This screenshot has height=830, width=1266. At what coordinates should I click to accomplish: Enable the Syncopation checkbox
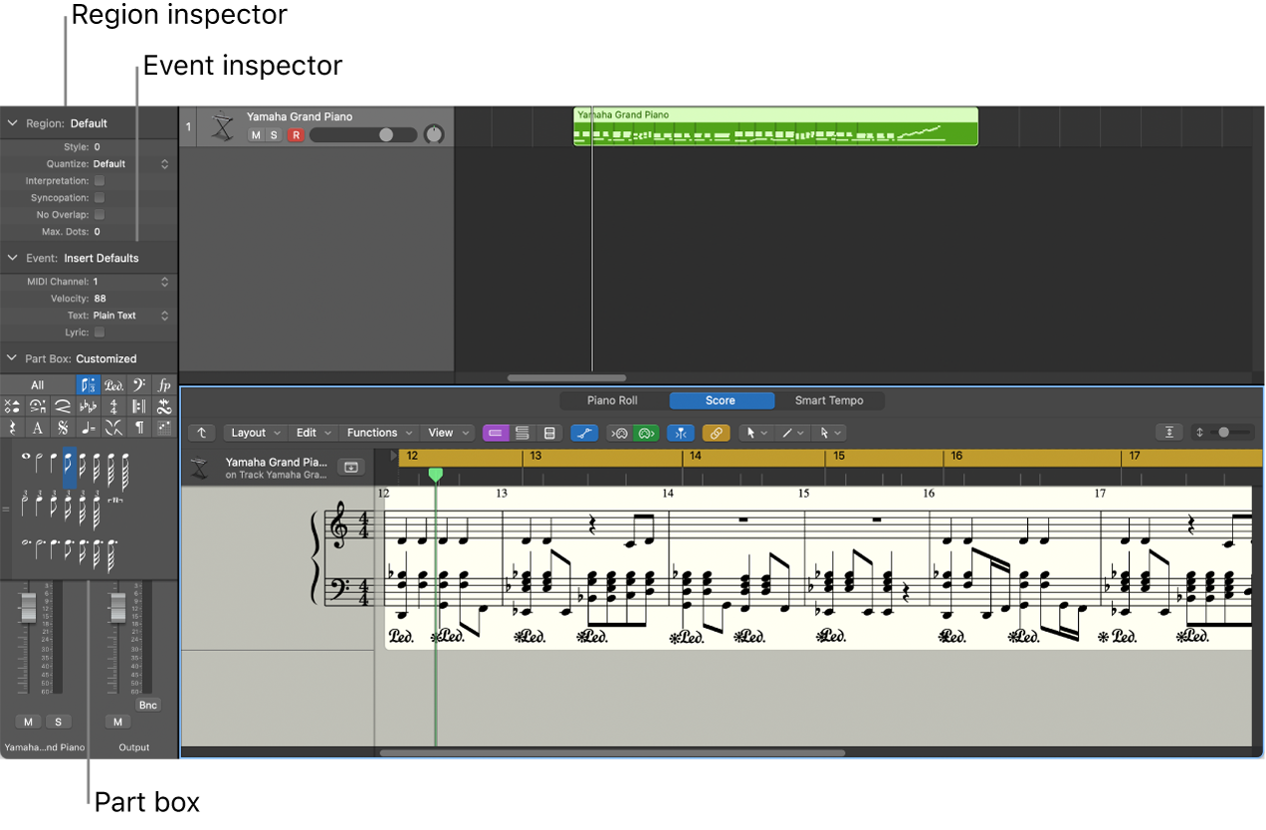(x=99, y=197)
